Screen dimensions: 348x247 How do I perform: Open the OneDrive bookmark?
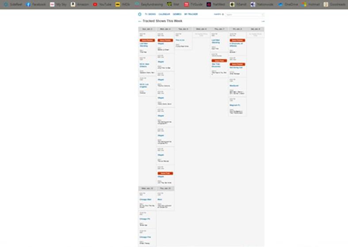(x=288, y=4)
